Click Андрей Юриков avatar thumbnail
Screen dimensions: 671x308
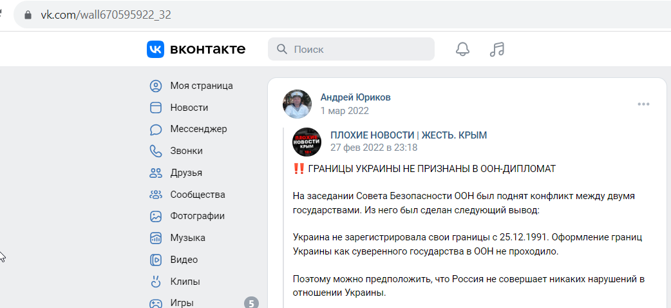(x=298, y=104)
